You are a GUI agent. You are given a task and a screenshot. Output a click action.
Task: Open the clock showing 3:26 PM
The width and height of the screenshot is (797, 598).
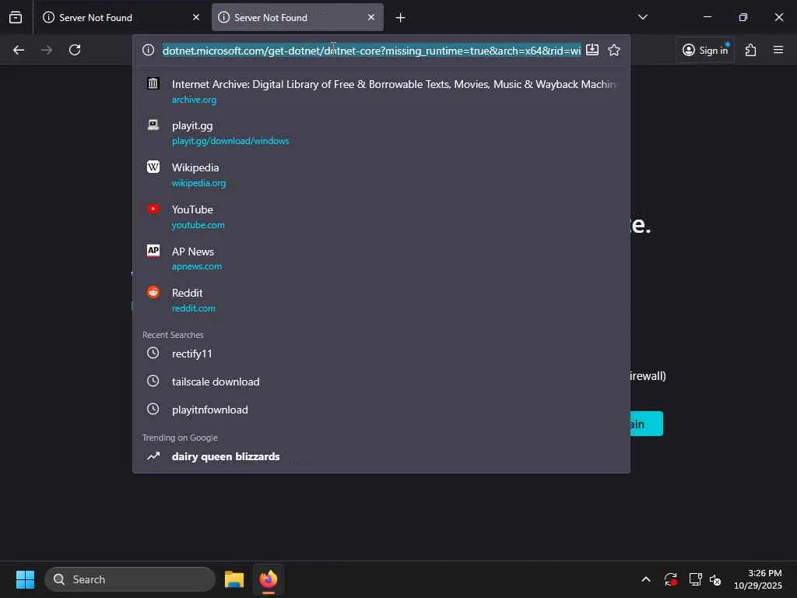758,579
